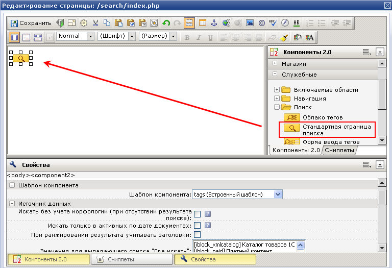The image size is (392, 268).
Task: Click the copy icon
Action: [x=107, y=23]
